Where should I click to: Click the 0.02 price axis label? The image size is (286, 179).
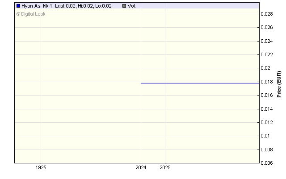[x=265, y=68]
